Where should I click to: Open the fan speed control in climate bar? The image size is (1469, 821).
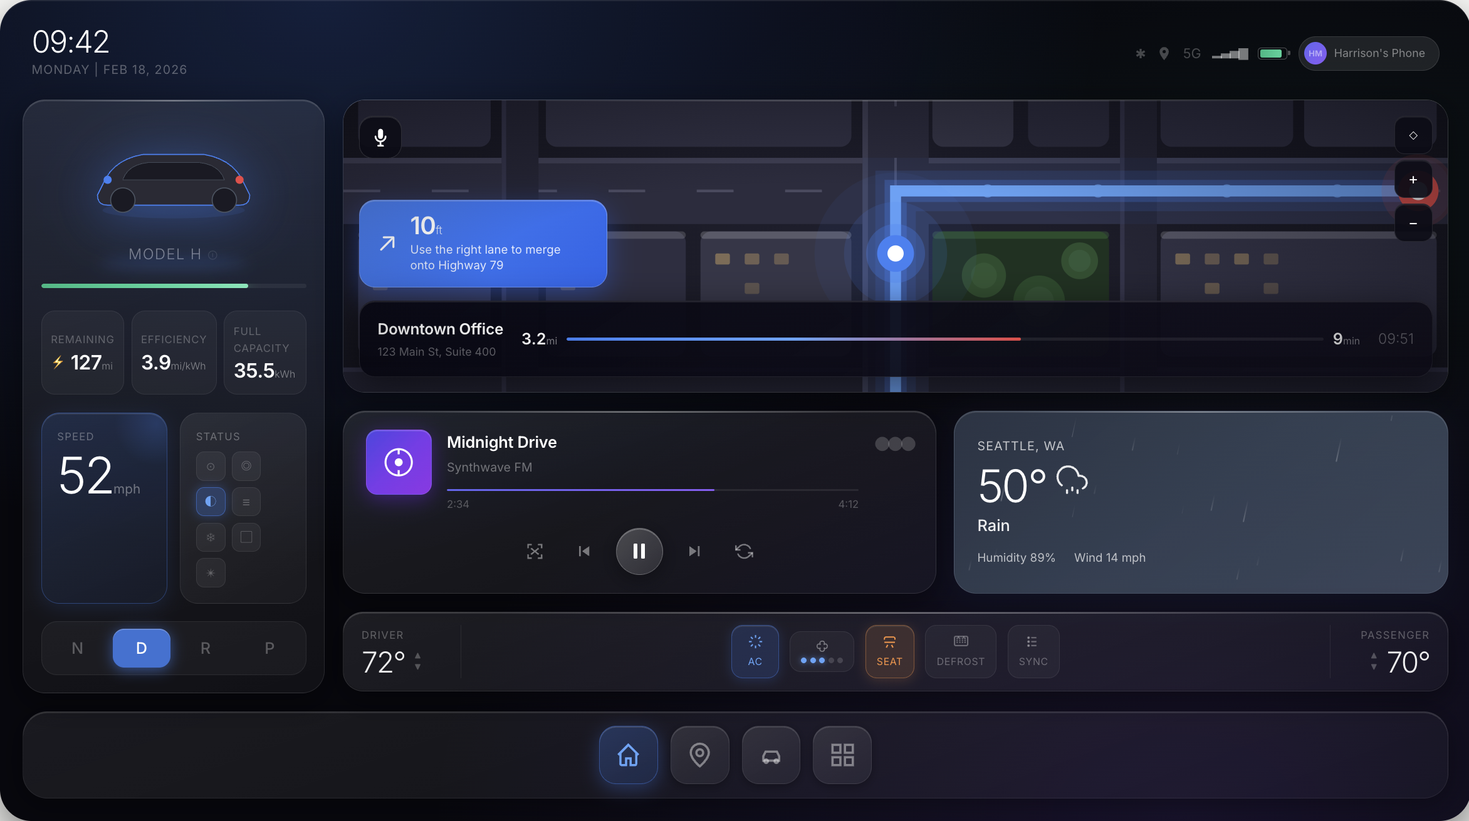click(x=822, y=651)
